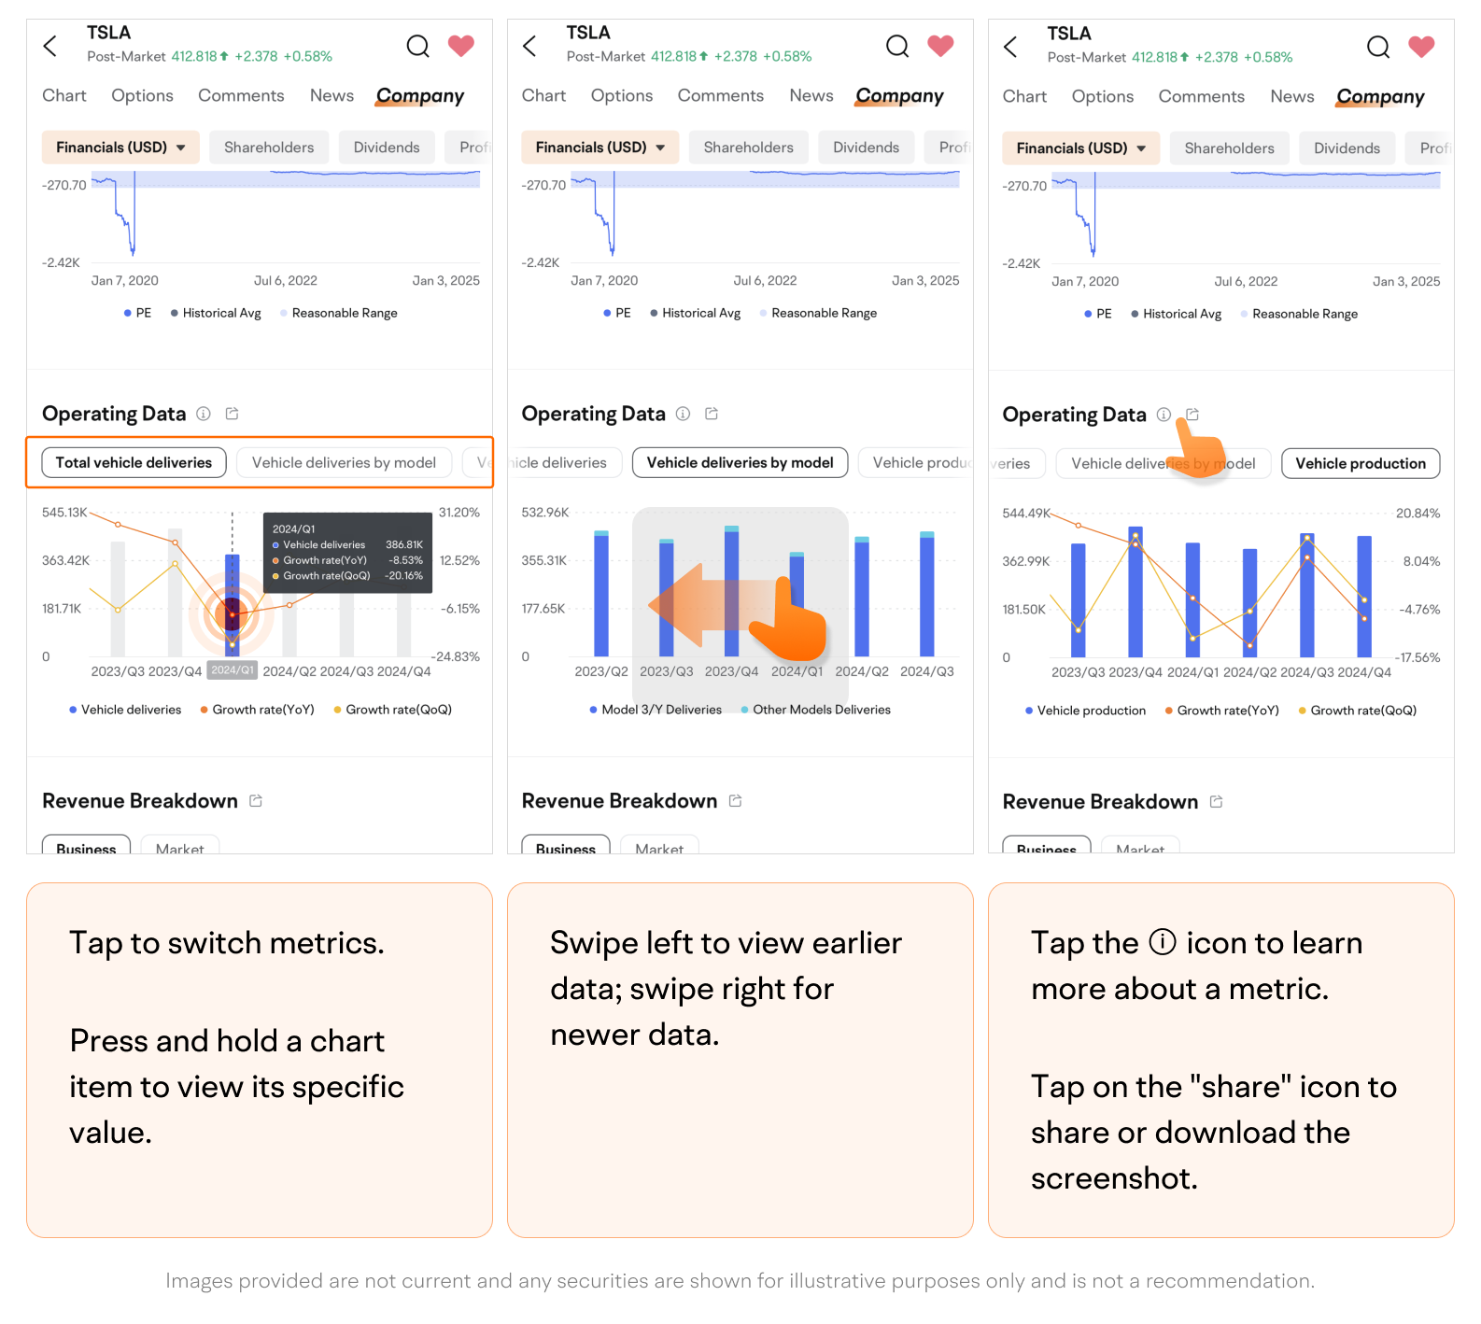Open the News tab in the right panel
Image resolution: width=1481 pixels, height=1324 pixels.
[1291, 96]
